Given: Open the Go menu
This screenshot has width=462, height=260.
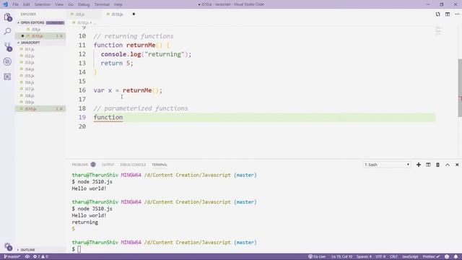Looking at the screenshot, I should pos(71,4).
